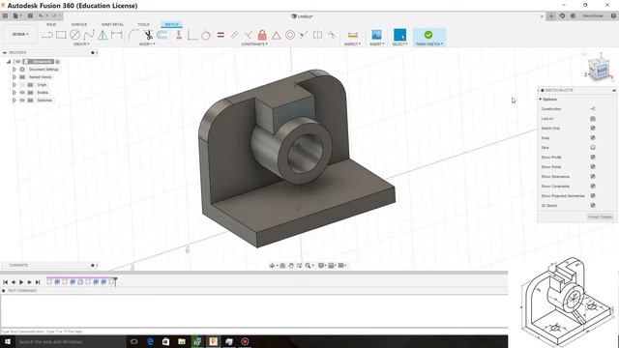619x348 pixels.
Task: Select the Rectangle sketch tool
Action: point(61,35)
